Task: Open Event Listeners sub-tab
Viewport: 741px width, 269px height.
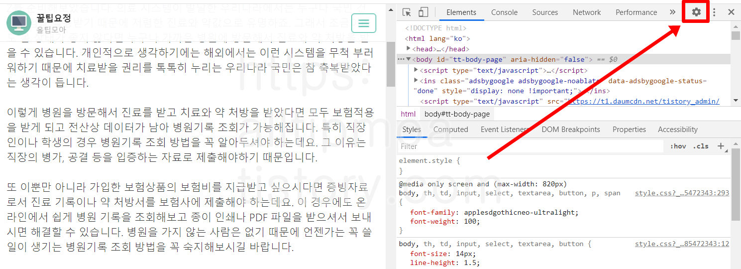Action: [x=505, y=130]
